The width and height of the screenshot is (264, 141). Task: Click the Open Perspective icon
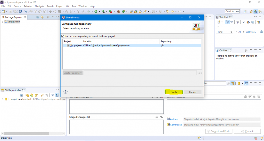245,11
